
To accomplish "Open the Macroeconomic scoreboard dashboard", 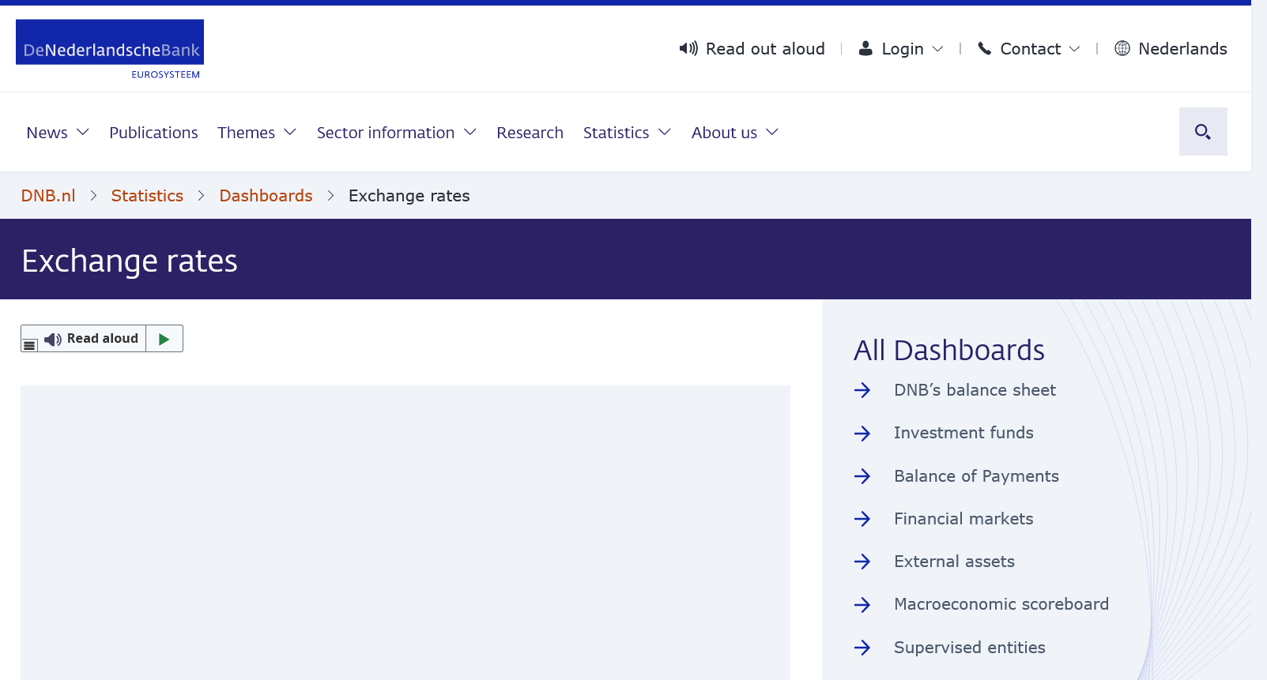I will point(1001,604).
